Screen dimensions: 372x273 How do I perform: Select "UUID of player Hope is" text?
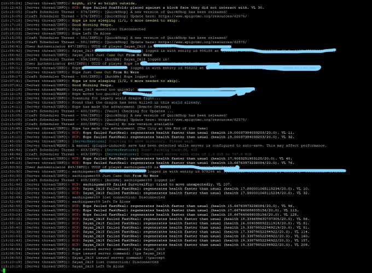(x=115, y=64)
